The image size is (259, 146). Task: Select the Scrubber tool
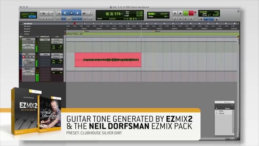pos(84,13)
